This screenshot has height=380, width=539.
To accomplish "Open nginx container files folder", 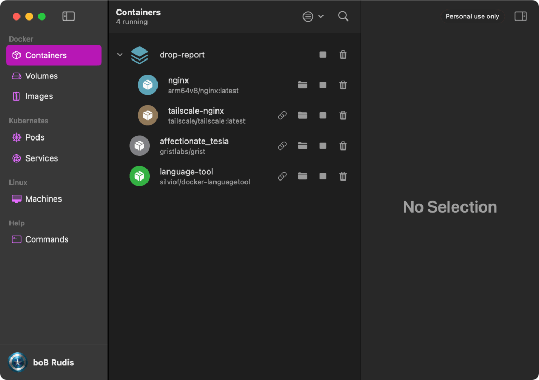I will 302,85.
